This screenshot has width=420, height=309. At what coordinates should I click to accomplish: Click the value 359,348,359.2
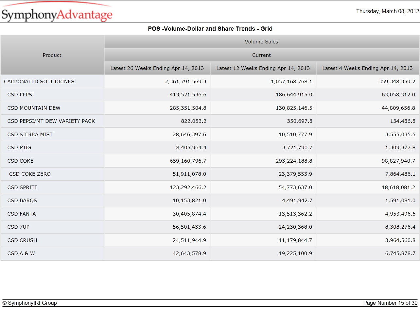click(x=397, y=82)
